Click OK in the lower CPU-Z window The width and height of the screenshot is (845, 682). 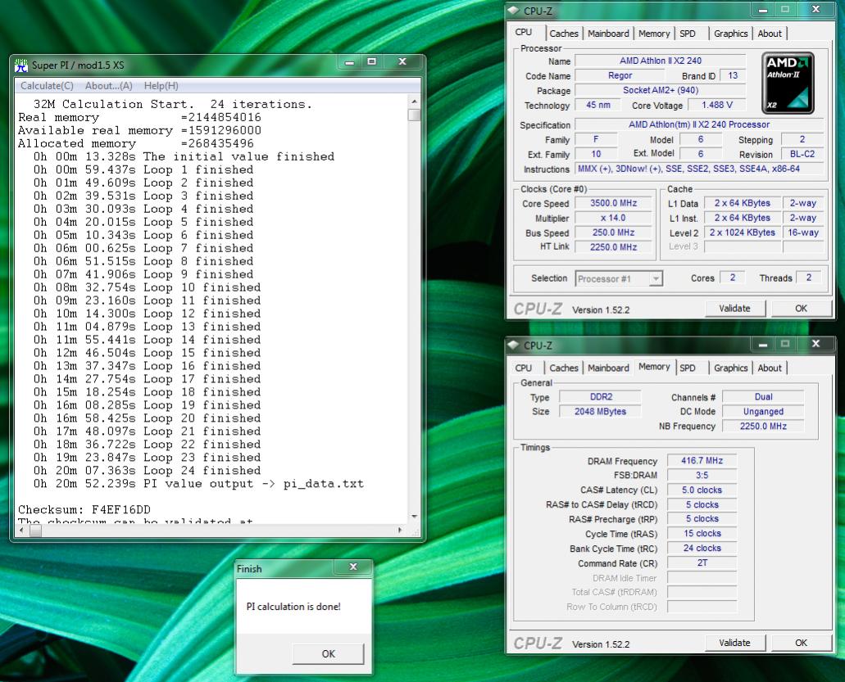tap(802, 643)
